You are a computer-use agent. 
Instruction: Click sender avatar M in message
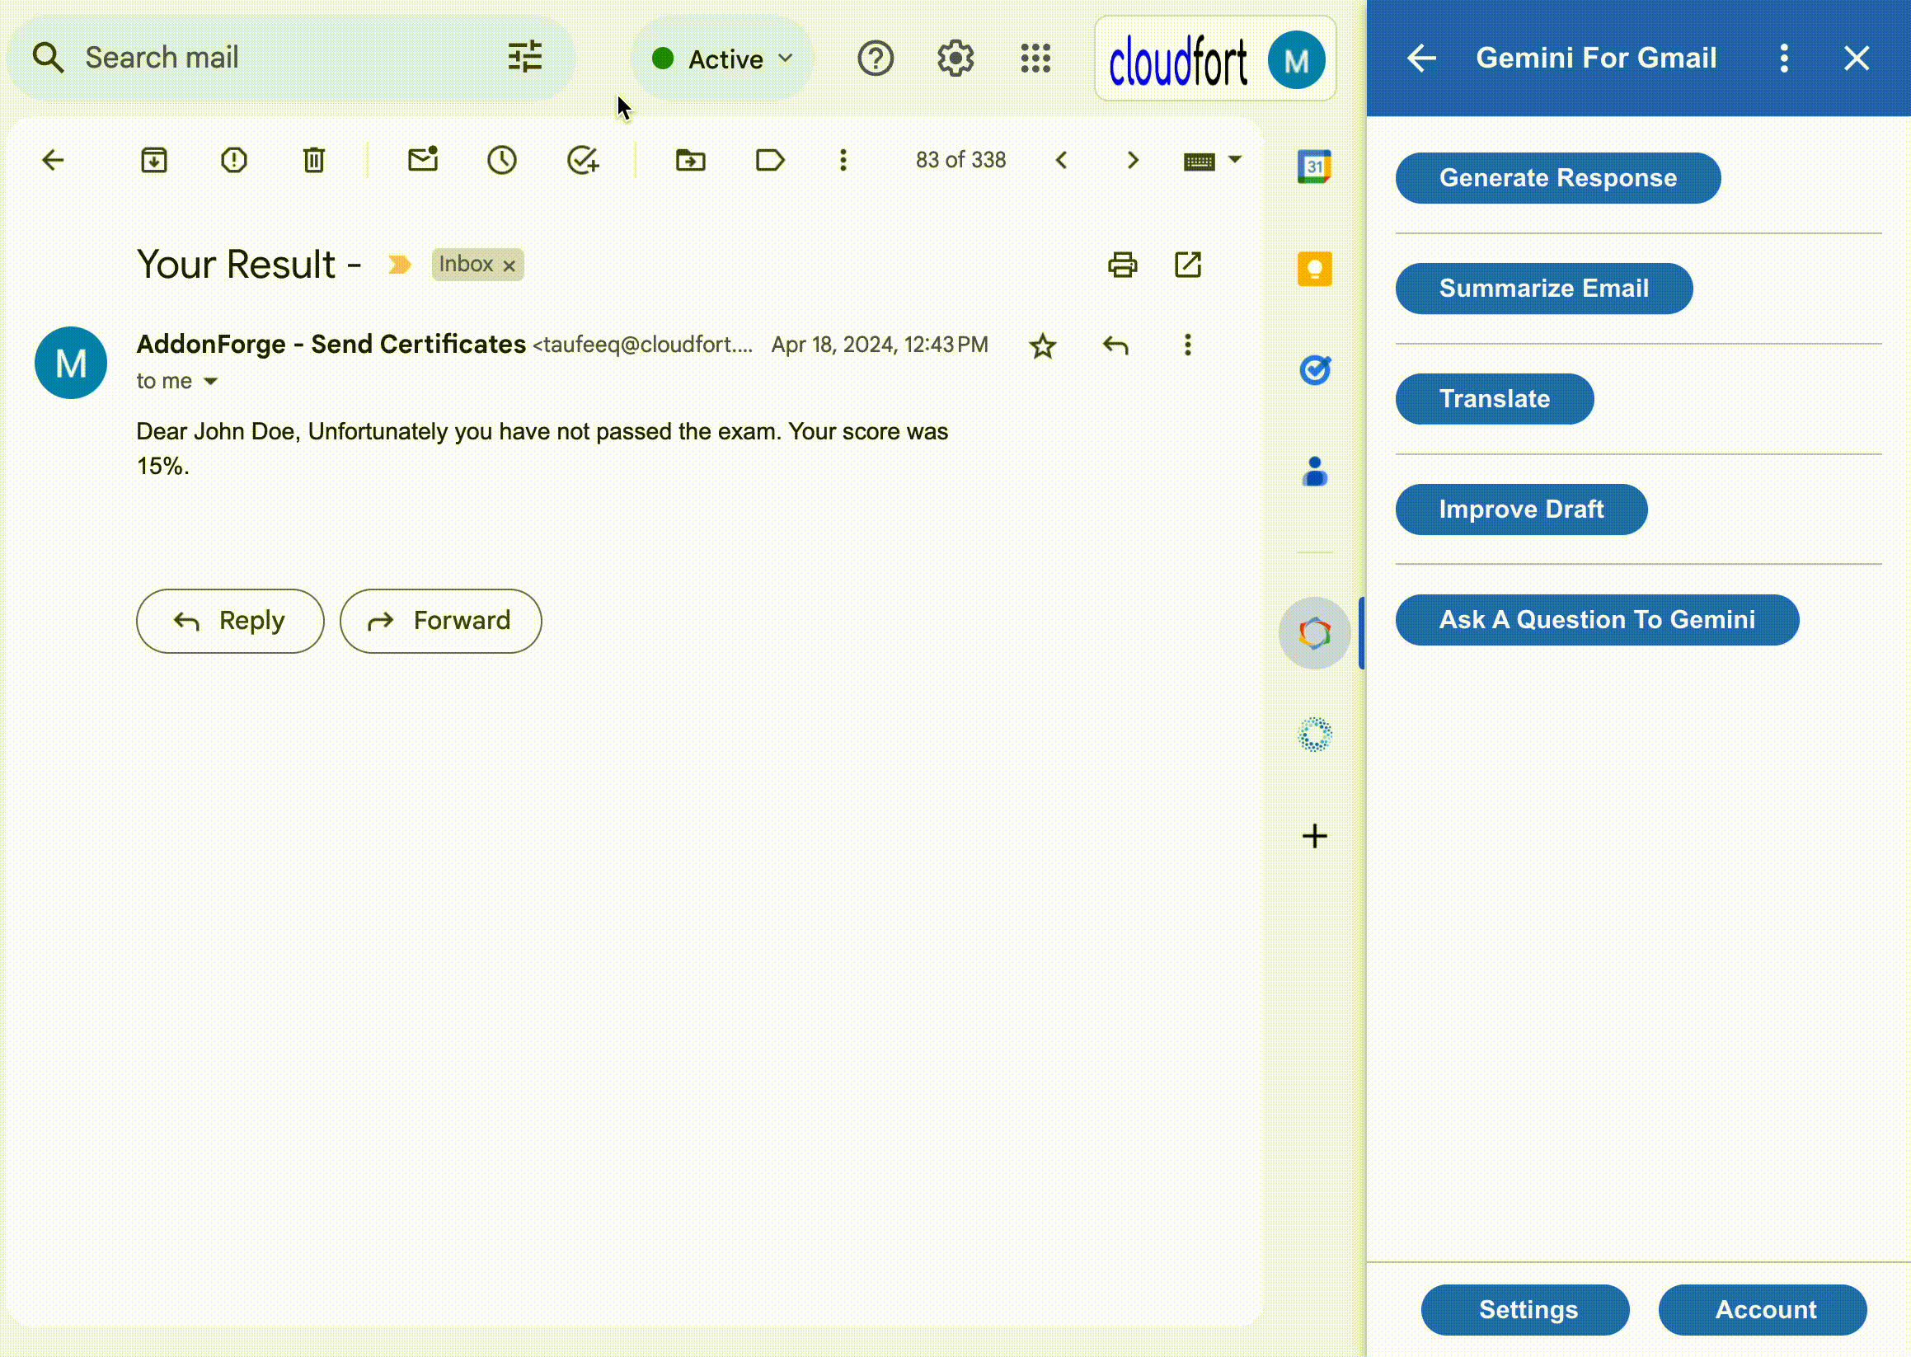pyautogui.click(x=71, y=363)
